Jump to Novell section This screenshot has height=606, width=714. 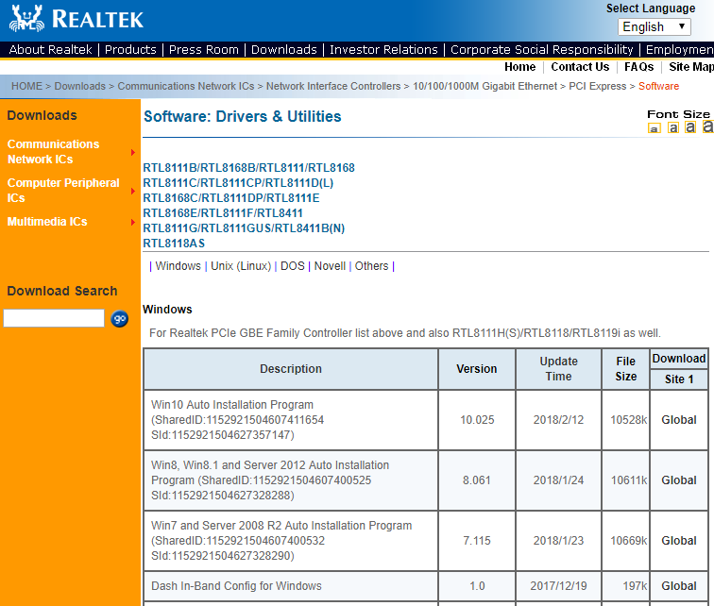pyautogui.click(x=330, y=266)
